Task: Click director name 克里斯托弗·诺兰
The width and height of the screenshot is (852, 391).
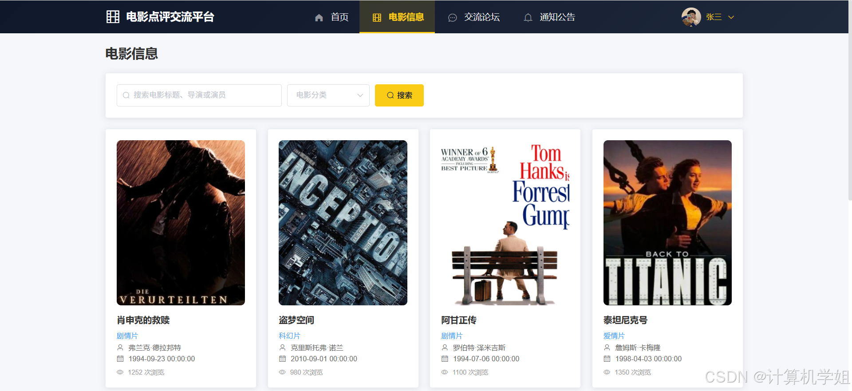Action: [x=317, y=348]
